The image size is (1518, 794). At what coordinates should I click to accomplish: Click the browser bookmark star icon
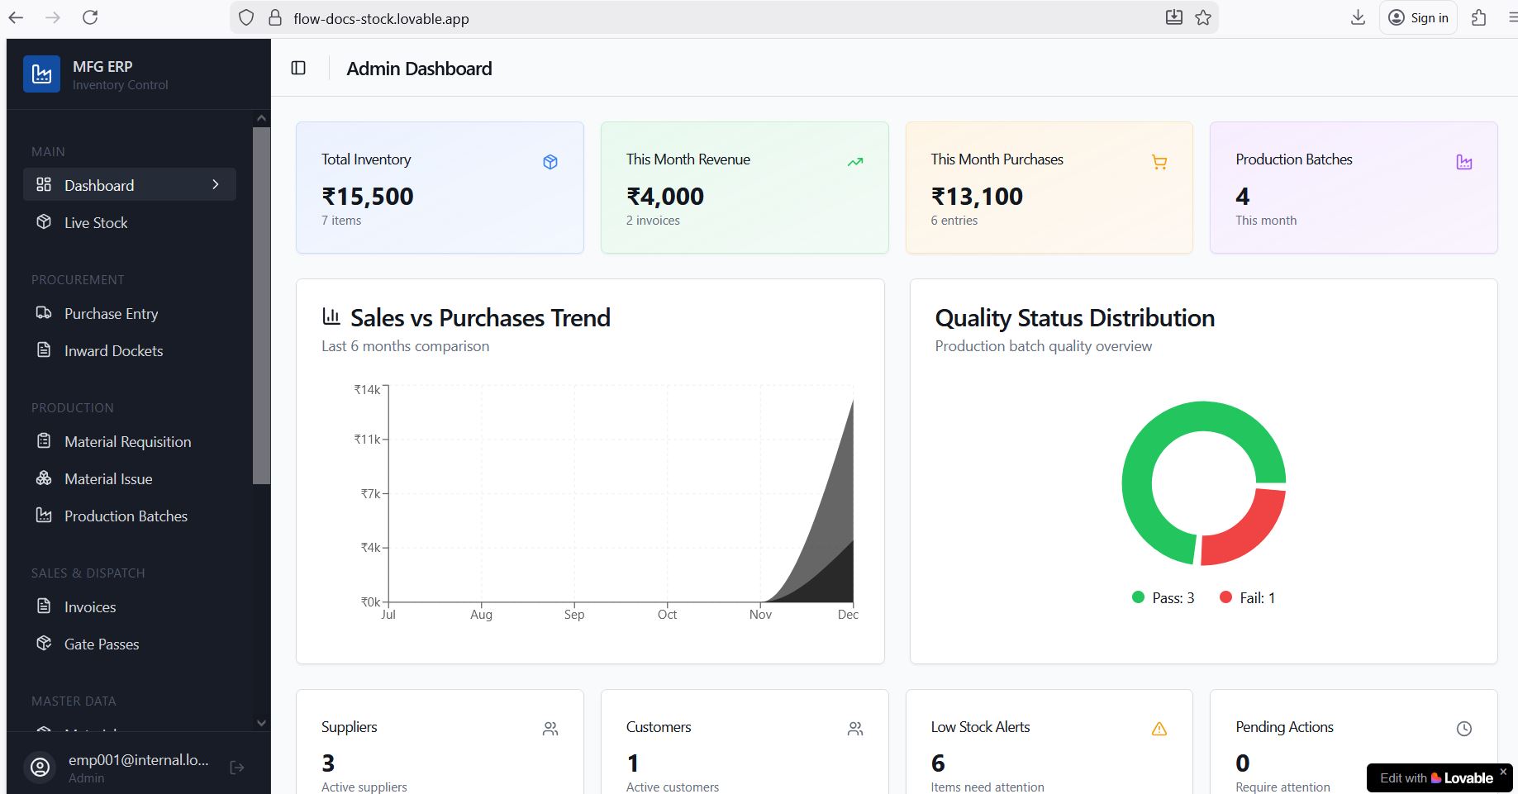(1203, 17)
